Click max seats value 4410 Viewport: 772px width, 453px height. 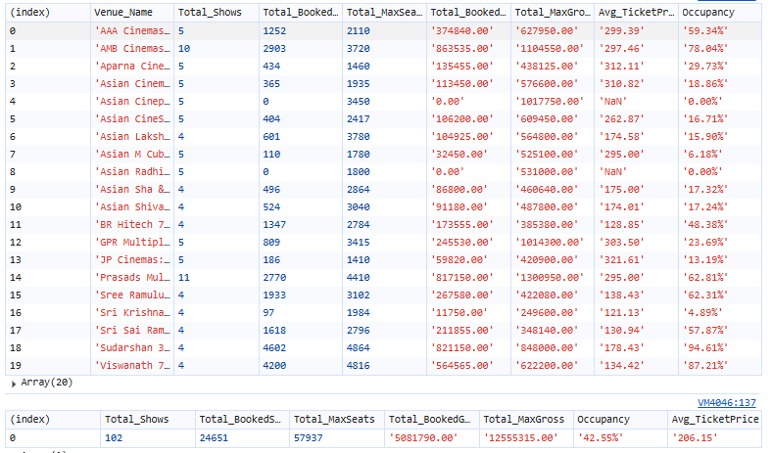click(358, 278)
